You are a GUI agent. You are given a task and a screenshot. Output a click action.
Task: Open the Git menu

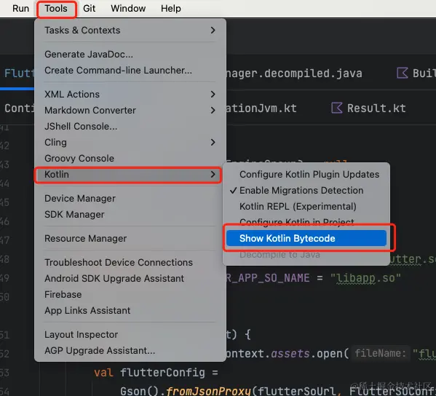click(x=89, y=8)
